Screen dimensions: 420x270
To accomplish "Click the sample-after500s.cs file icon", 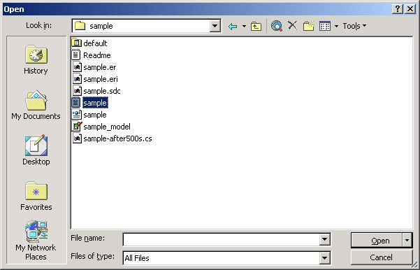I will (77, 138).
